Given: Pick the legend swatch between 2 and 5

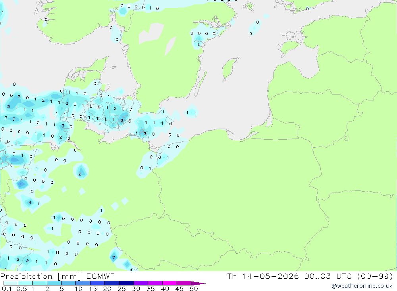Looking at the screenshot, I should click(54, 283).
